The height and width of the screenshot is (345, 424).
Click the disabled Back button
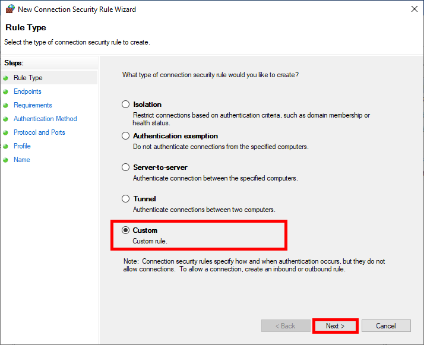286,326
